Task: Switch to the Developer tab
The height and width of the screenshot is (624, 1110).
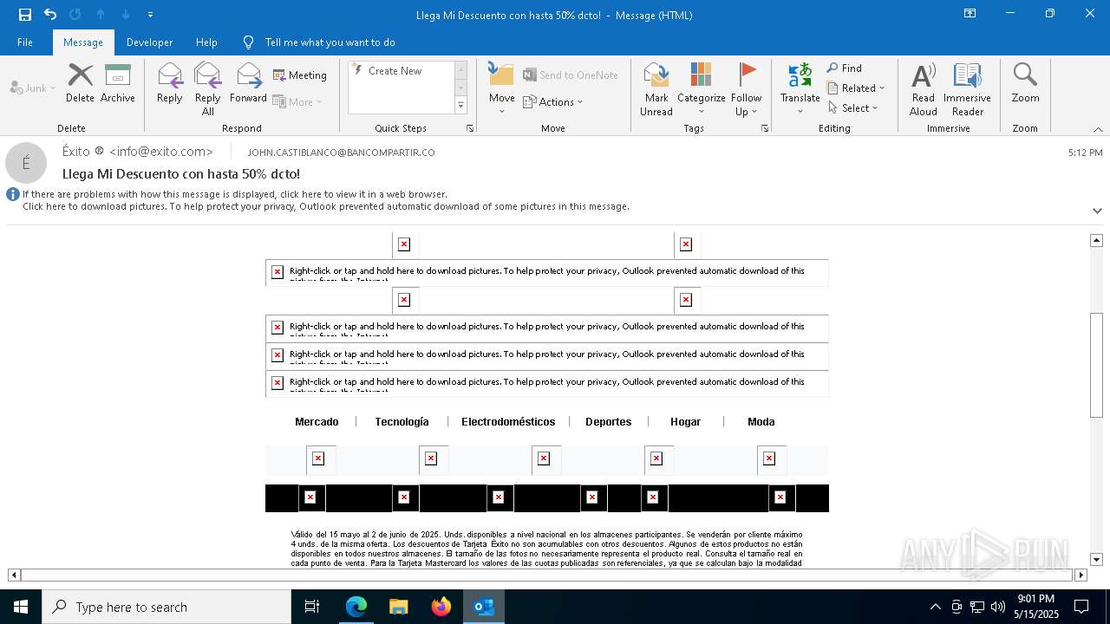Action: point(149,42)
